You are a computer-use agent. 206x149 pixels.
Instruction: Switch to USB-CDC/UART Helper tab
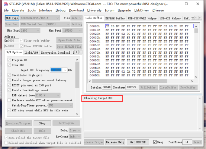pos(142,18)
